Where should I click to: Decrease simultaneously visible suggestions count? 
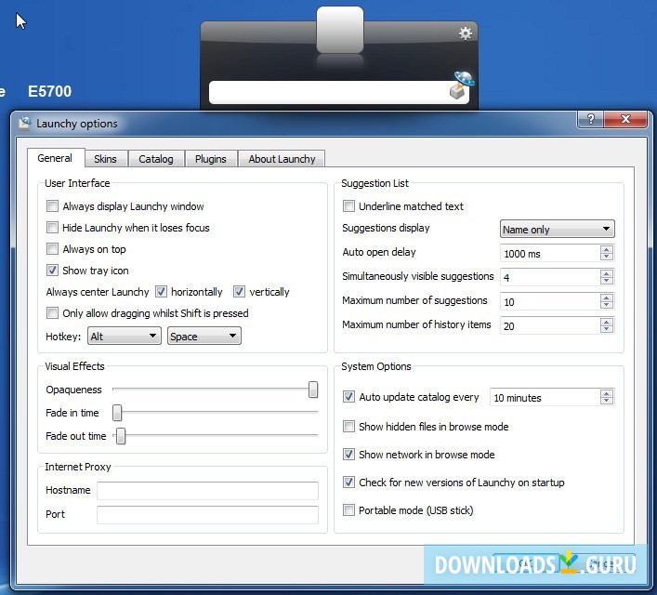606,281
